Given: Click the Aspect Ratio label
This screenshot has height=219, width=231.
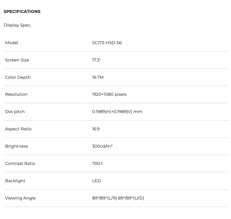Looking at the screenshot, I should pyautogui.click(x=18, y=129).
